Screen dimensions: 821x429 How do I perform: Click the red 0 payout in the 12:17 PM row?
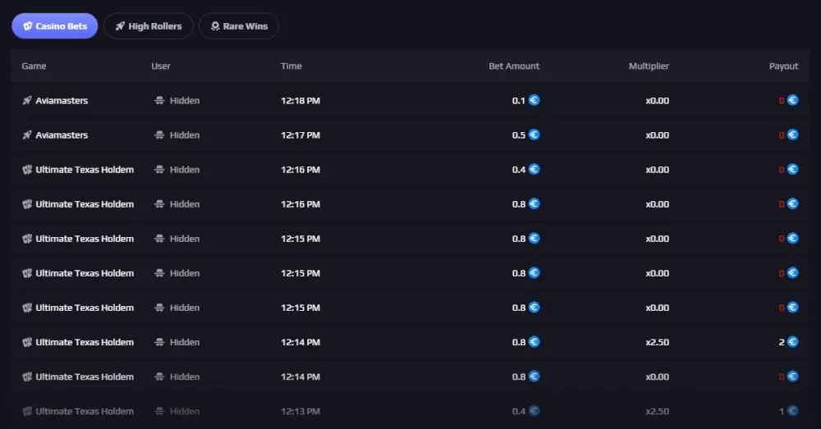pos(782,135)
